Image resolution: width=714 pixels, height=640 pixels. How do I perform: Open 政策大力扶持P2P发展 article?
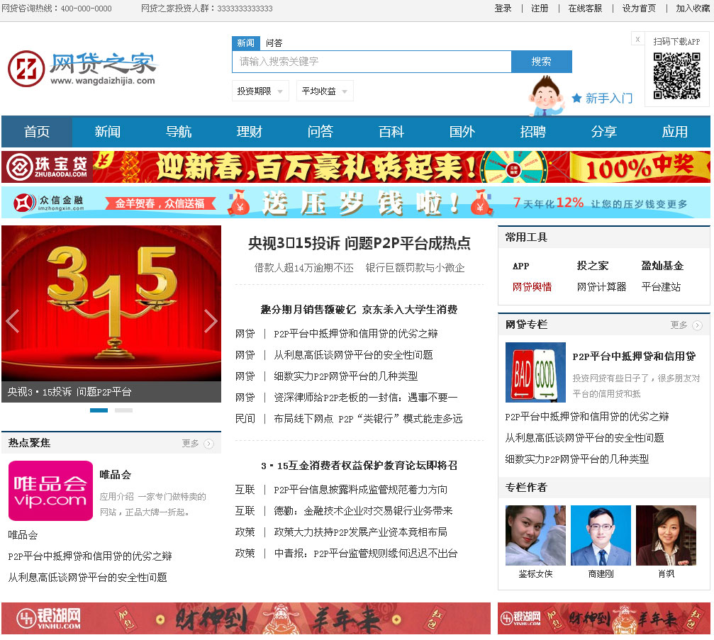tap(361, 532)
